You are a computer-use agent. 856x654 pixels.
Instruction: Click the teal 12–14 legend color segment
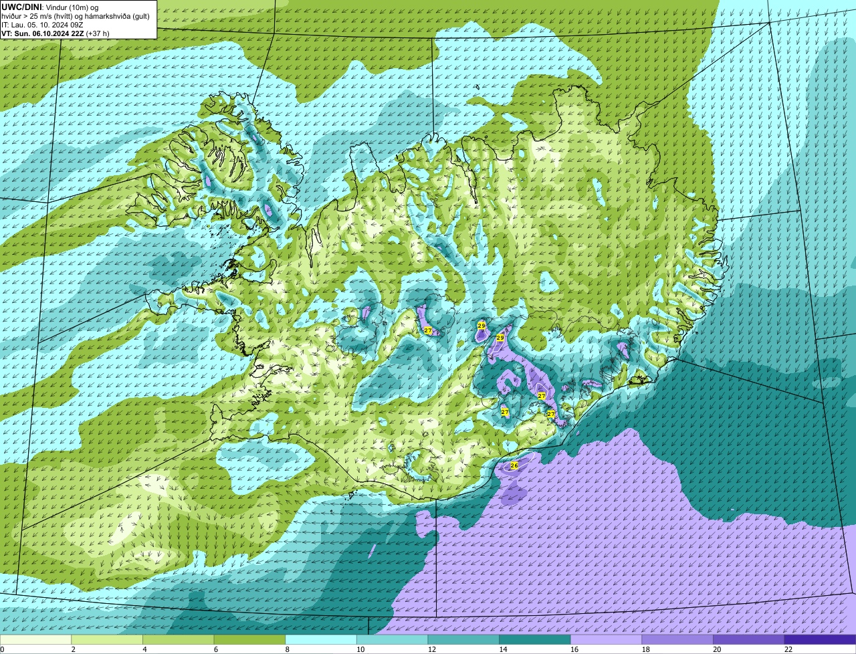tap(463, 640)
